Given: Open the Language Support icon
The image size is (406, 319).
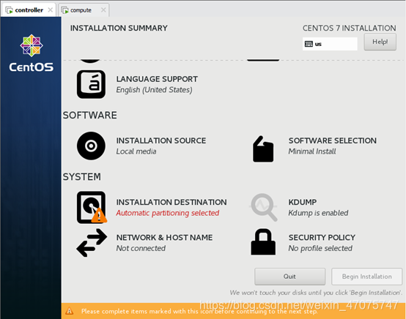Looking at the screenshot, I should pyautogui.click(x=91, y=84).
